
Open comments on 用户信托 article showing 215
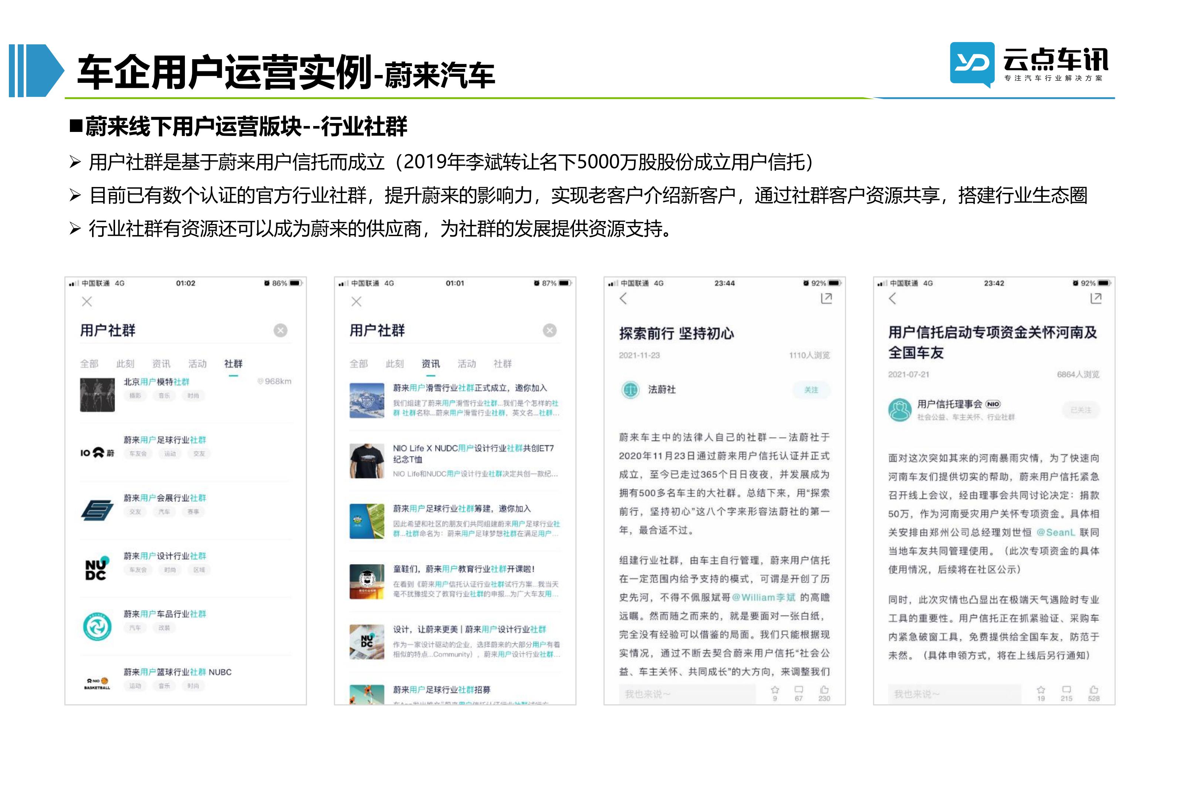1066,693
